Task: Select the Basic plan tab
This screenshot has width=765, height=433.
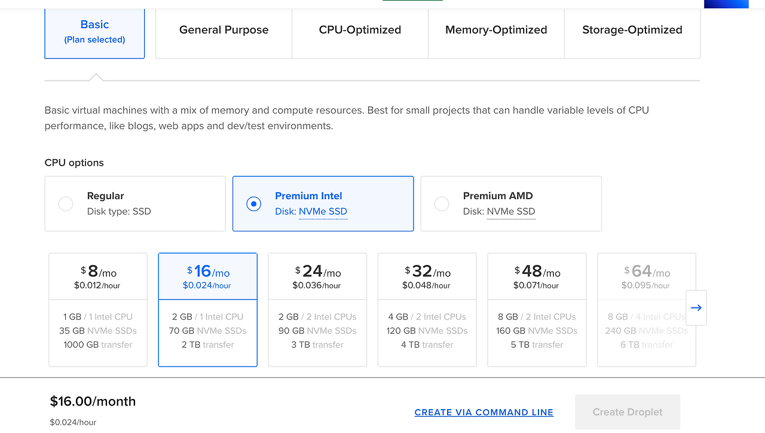Action: [94, 32]
